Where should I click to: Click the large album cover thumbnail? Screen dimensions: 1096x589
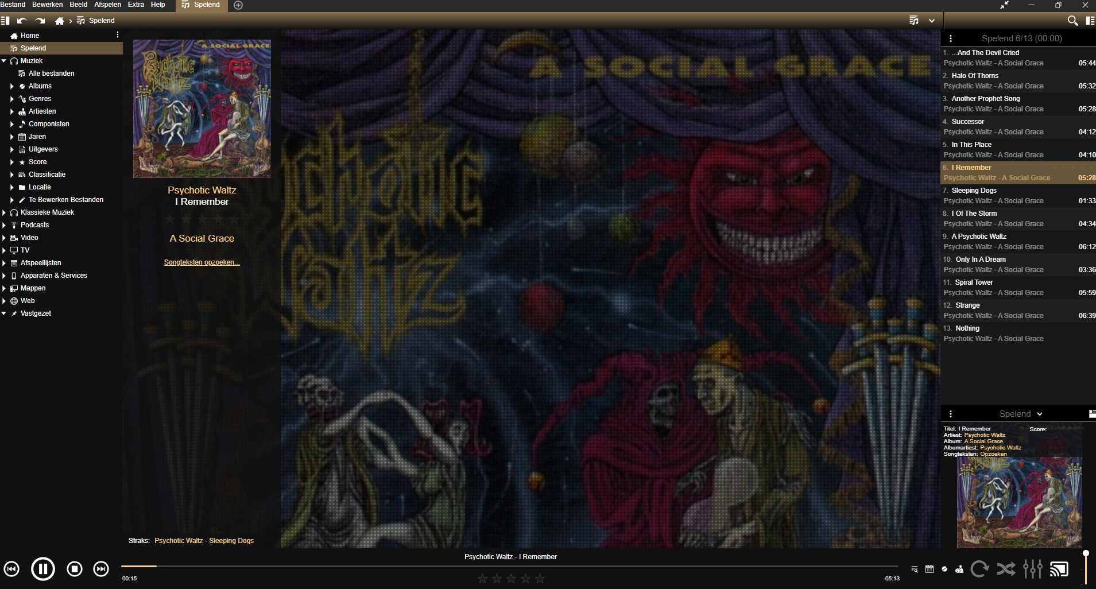202,108
